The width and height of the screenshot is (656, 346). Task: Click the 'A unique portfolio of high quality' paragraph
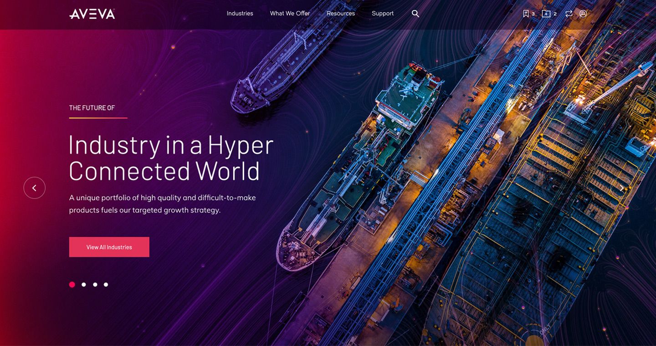[x=163, y=204]
